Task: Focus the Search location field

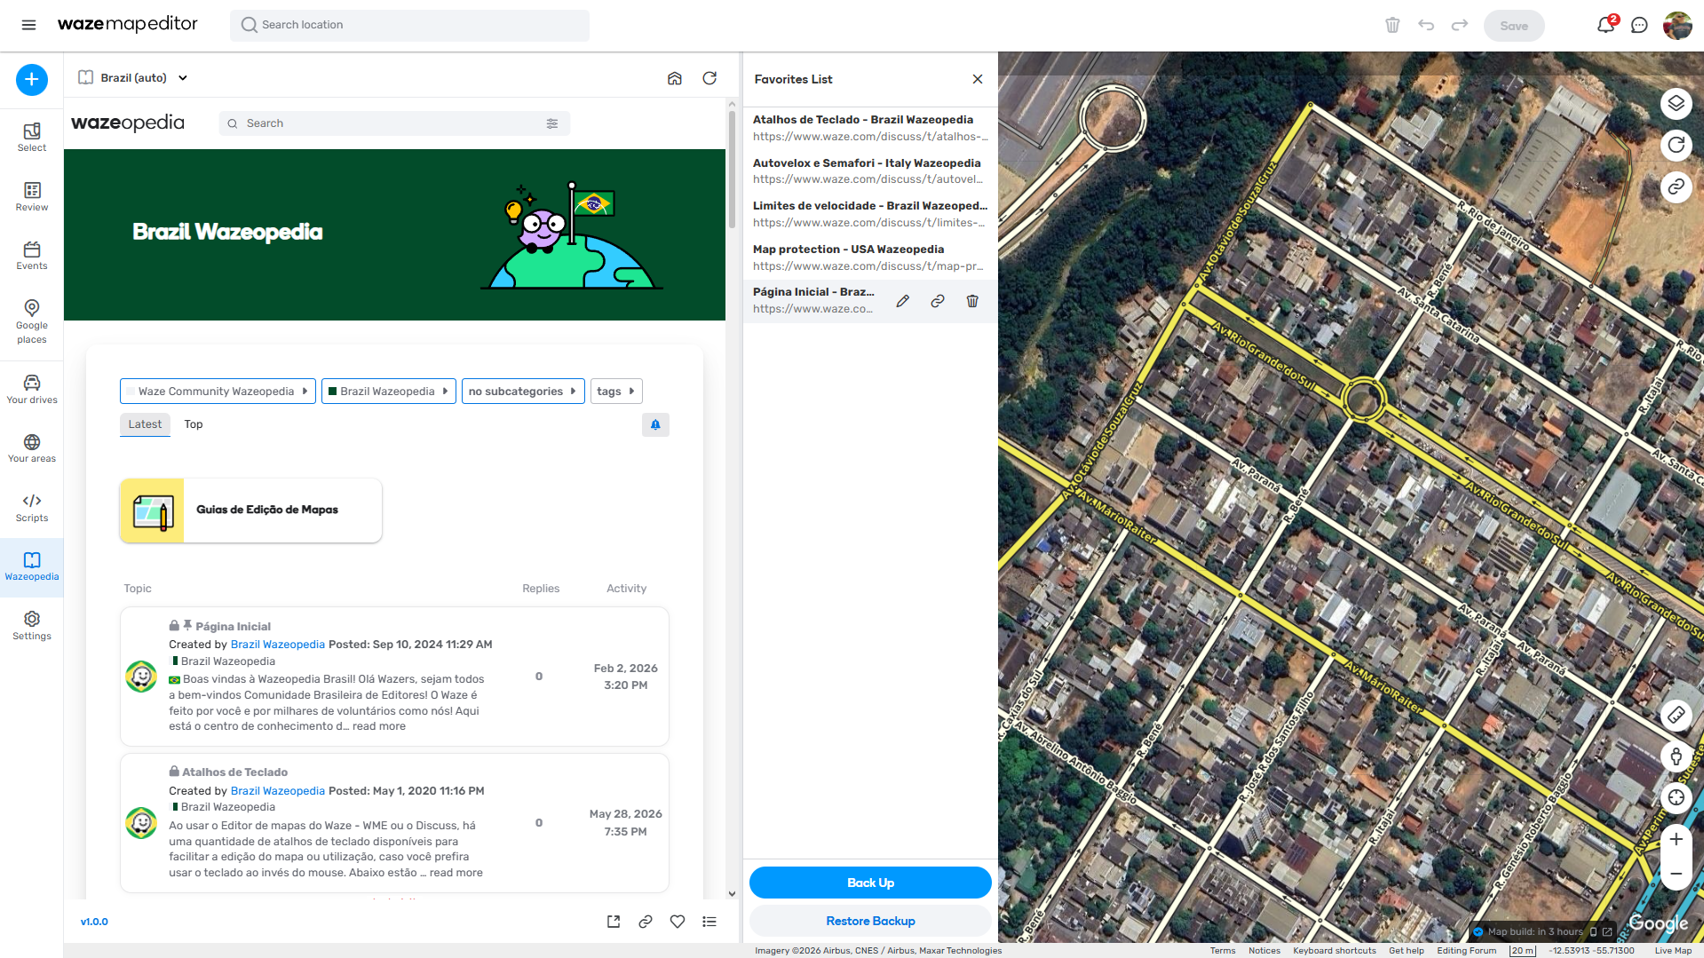Action: pos(409,25)
